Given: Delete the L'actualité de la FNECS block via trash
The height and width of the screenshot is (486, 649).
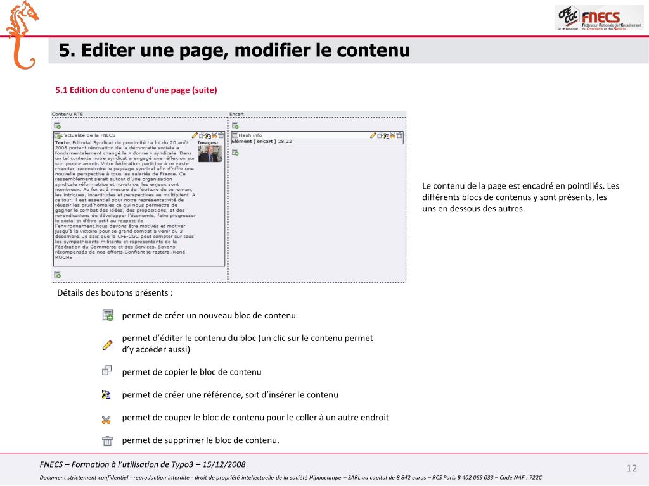Looking at the screenshot, I should (221, 135).
